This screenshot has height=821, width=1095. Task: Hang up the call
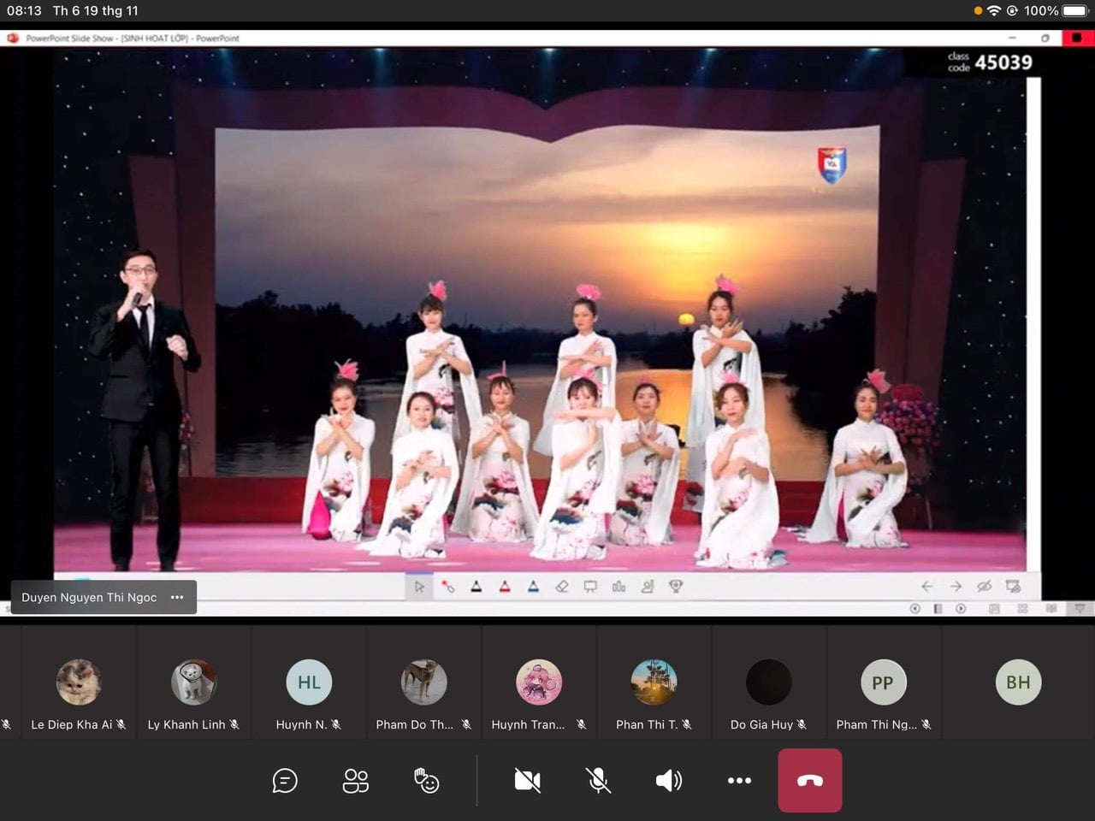[810, 781]
